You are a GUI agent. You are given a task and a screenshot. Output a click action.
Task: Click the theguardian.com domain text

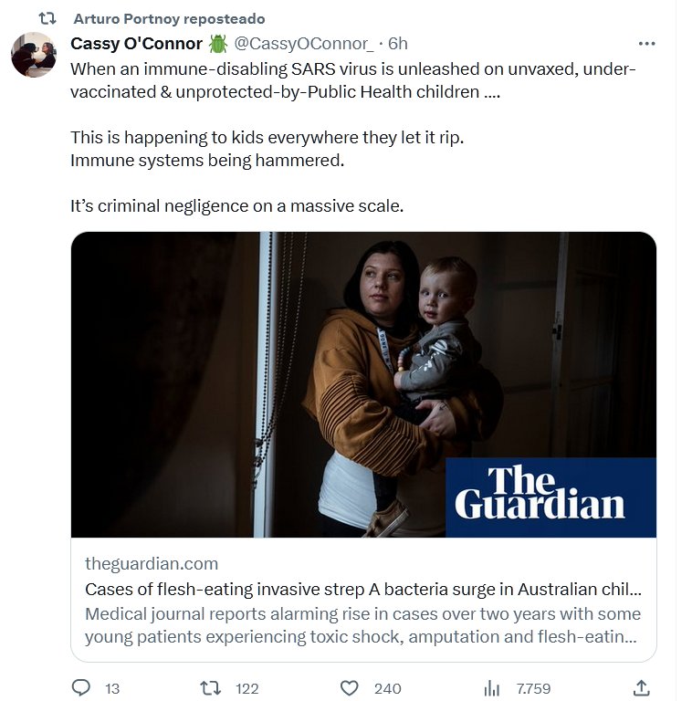151,563
